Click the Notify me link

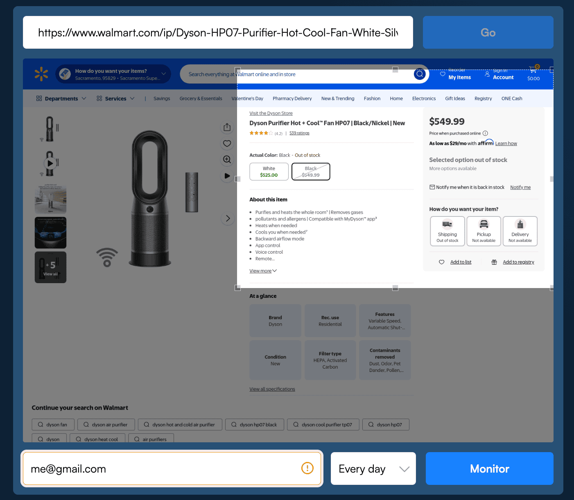pyautogui.click(x=520, y=187)
